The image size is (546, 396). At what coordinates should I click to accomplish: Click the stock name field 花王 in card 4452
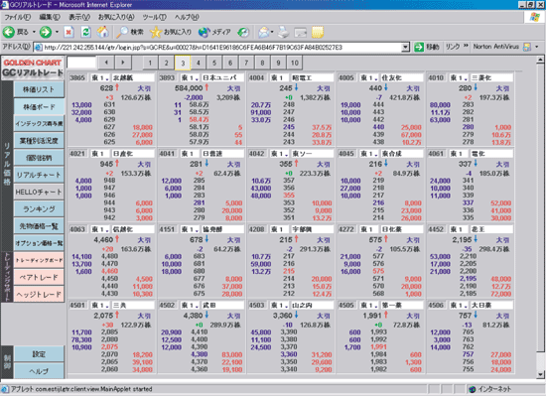491,229
